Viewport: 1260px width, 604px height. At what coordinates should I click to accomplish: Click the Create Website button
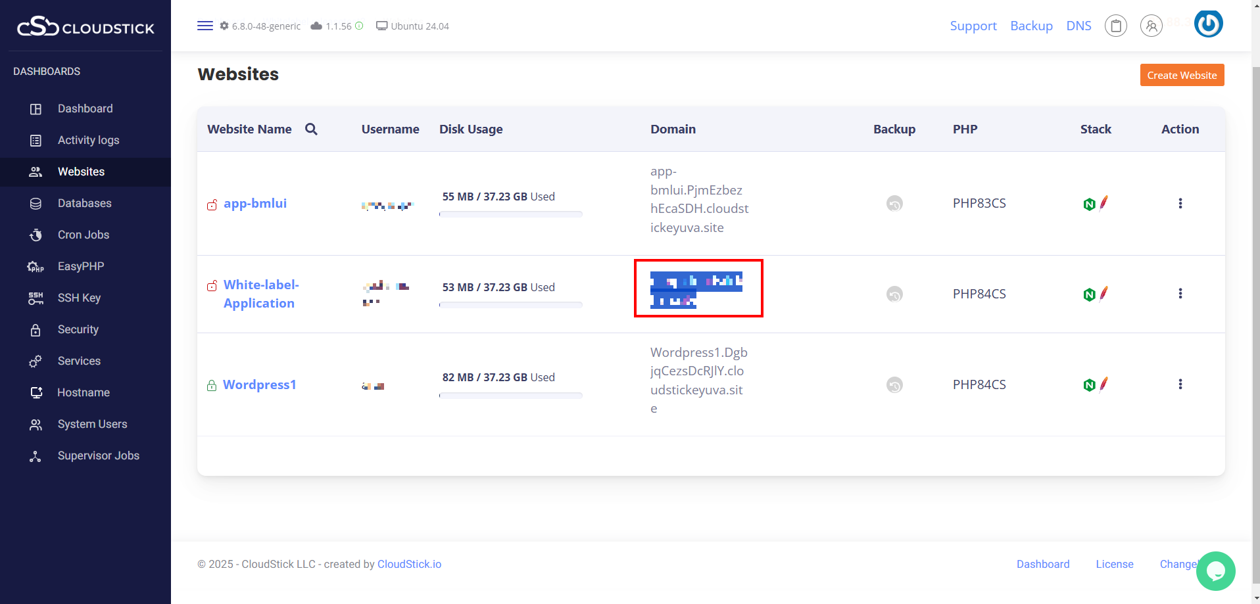tap(1181, 75)
